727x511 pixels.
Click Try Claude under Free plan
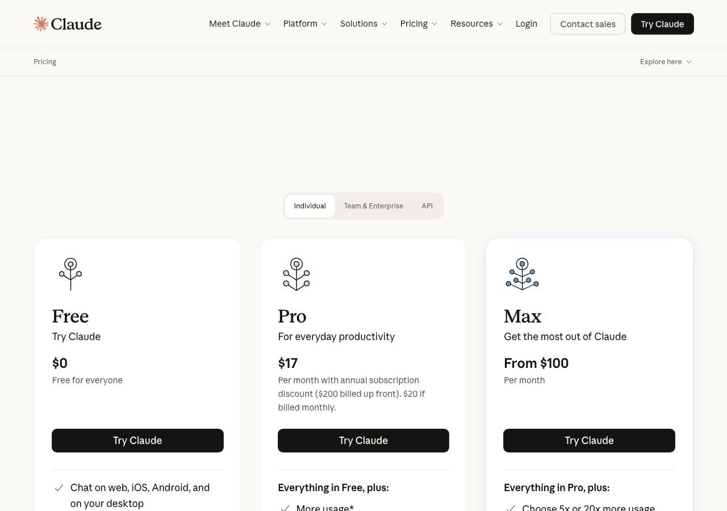(137, 441)
